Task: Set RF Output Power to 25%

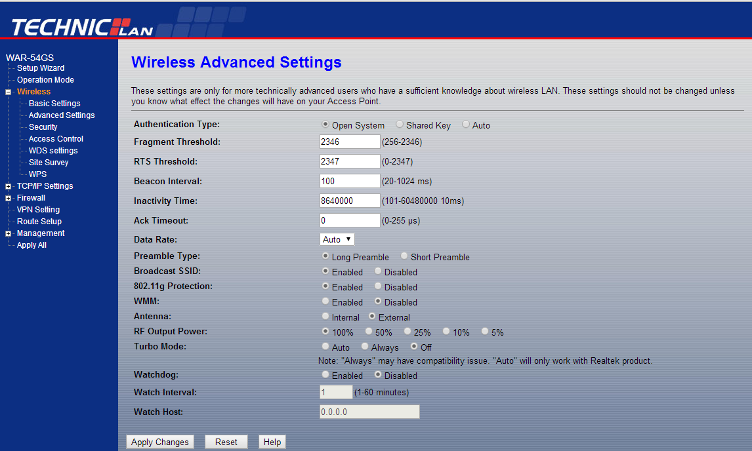Action: [407, 331]
